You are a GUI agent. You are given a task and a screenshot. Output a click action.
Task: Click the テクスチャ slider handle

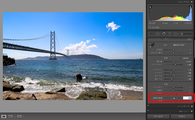point(173,88)
